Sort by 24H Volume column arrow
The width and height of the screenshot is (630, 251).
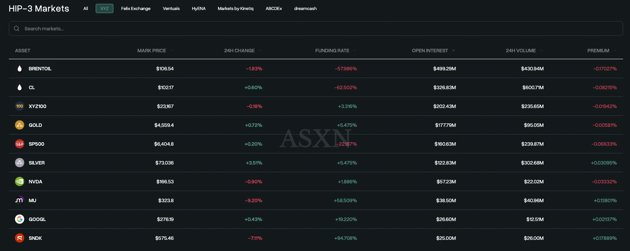541,51
